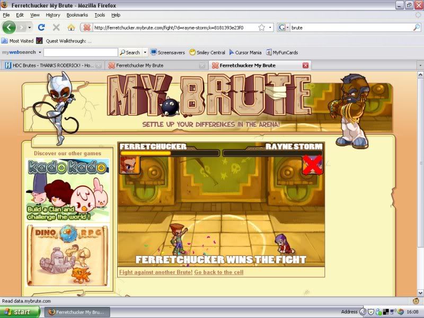
Task: Open the File menu
Action: [6, 15]
